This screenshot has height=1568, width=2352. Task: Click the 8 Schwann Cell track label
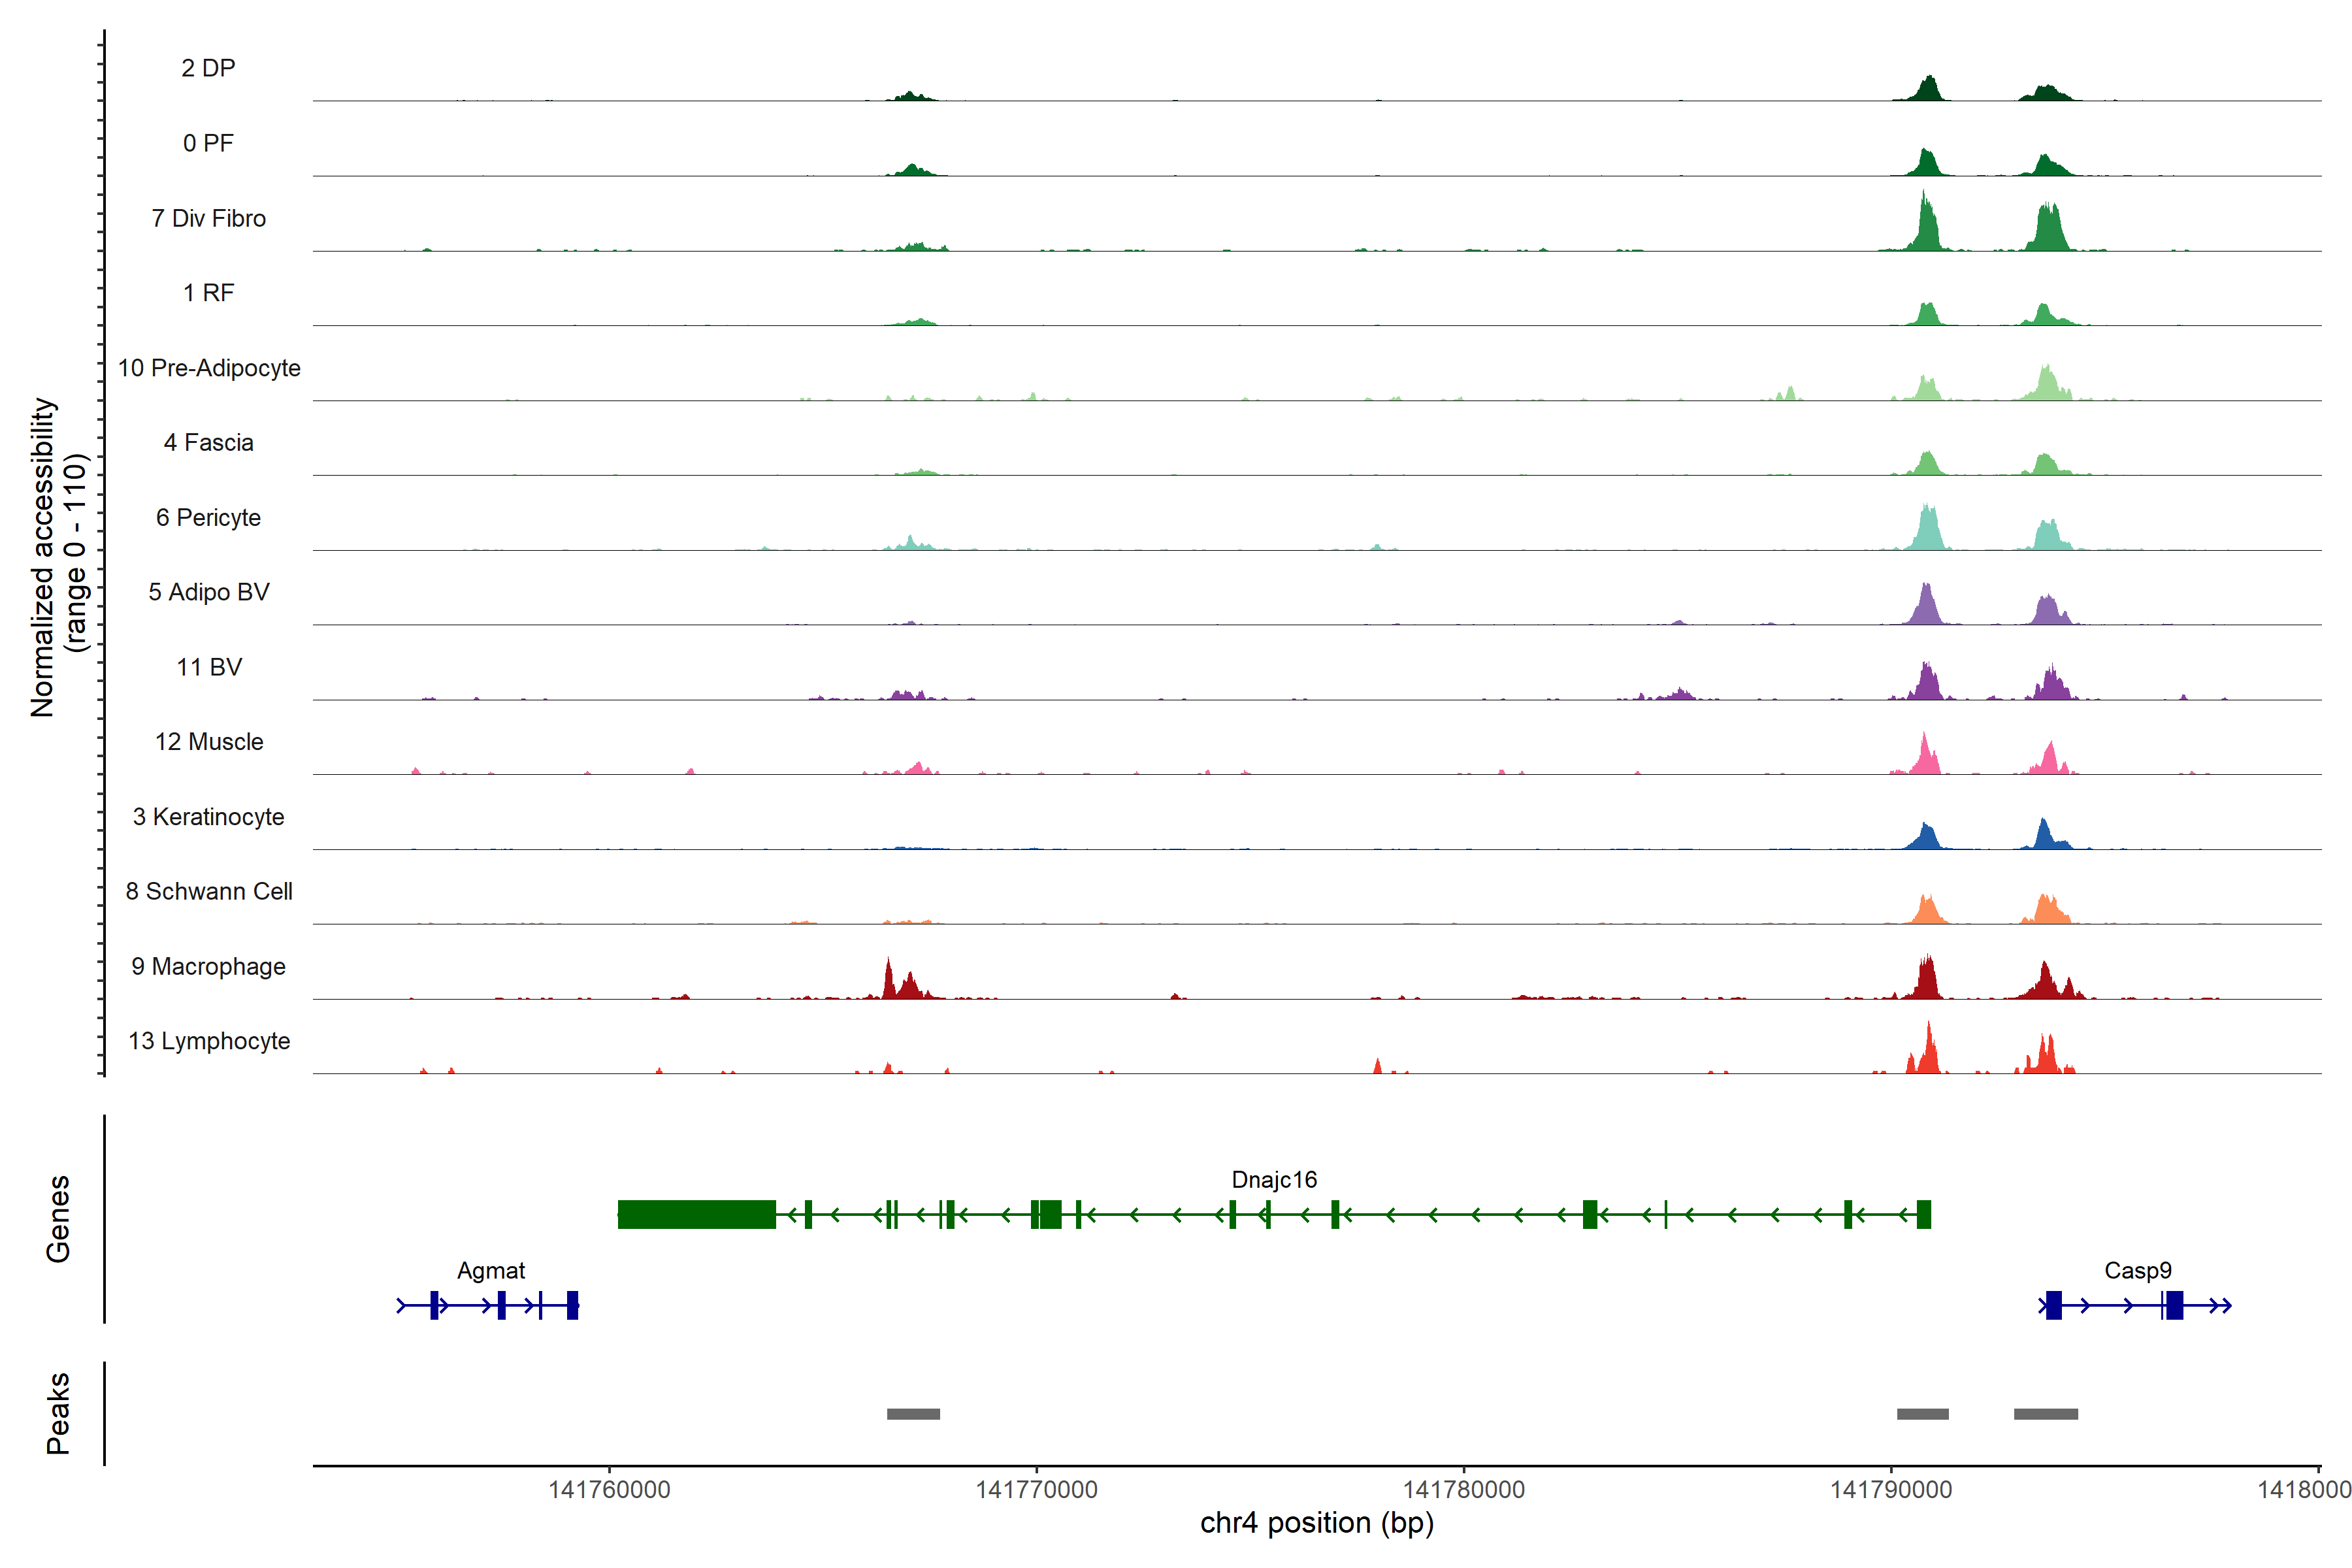(209, 892)
